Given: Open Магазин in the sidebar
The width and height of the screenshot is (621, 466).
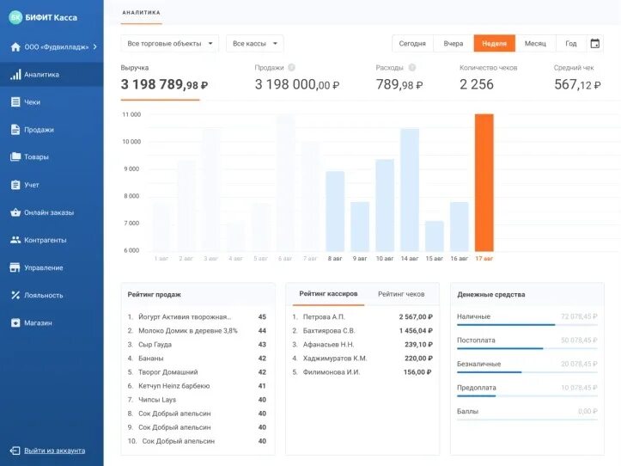Looking at the screenshot, I should pyautogui.click(x=52, y=322).
